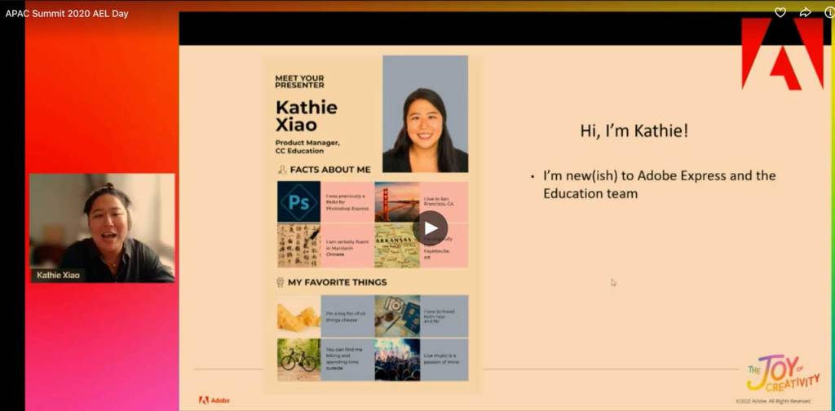Click the lightbulb icon beside My Favorite Things

[281, 282]
